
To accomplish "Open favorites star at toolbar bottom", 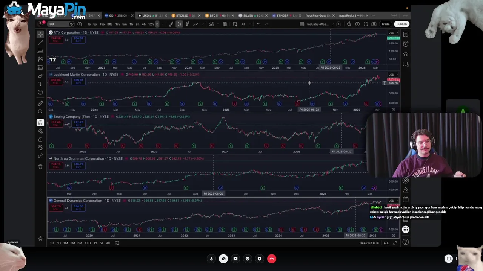I will point(40,238).
